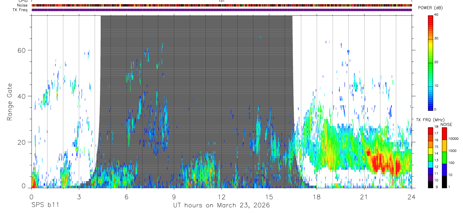The width and height of the screenshot is (463, 213).
Task: Click the 10000 label on the noise legend
Action: [x=453, y=139]
